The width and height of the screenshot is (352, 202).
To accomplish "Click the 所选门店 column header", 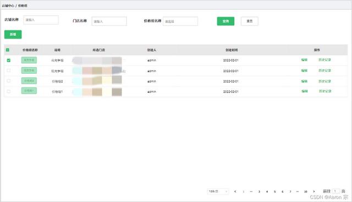I will [99, 50].
